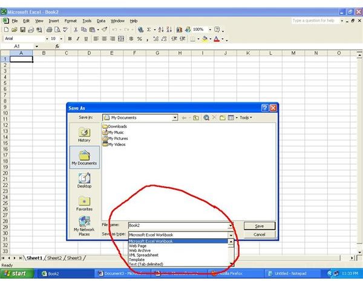Click the Print Preview icon

click(x=57, y=30)
